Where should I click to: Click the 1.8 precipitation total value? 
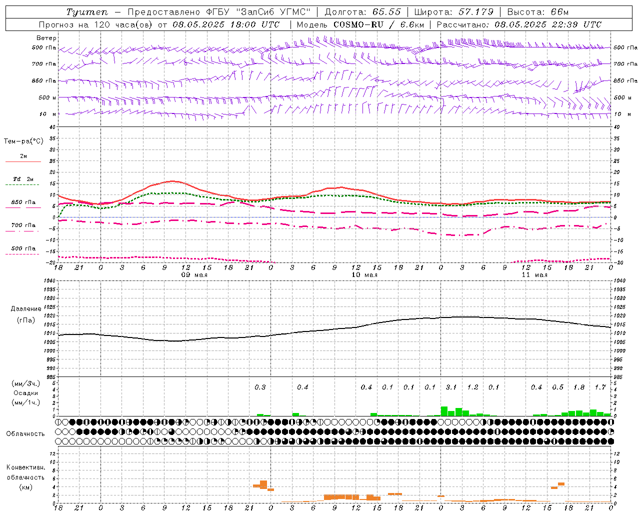[579, 387]
